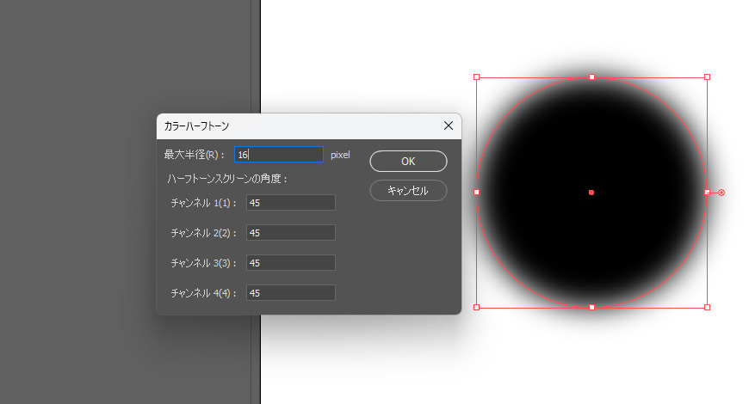Click the bottom-center bounding box handle

(x=591, y=307)
